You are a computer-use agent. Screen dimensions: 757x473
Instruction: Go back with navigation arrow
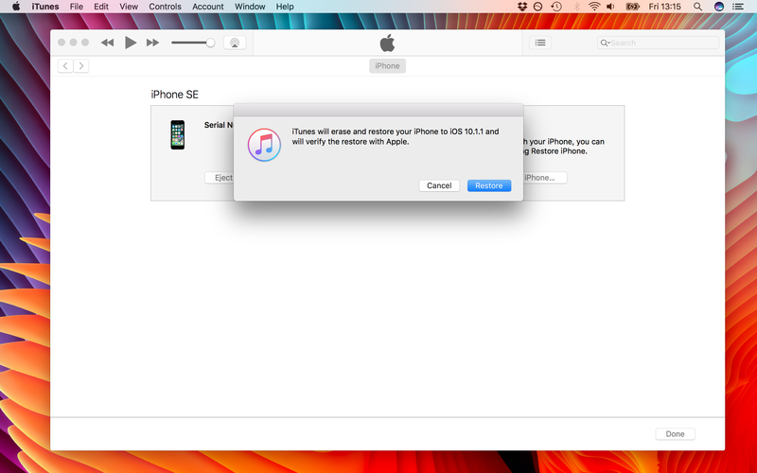pyautogui.click(x=65, y=65)
